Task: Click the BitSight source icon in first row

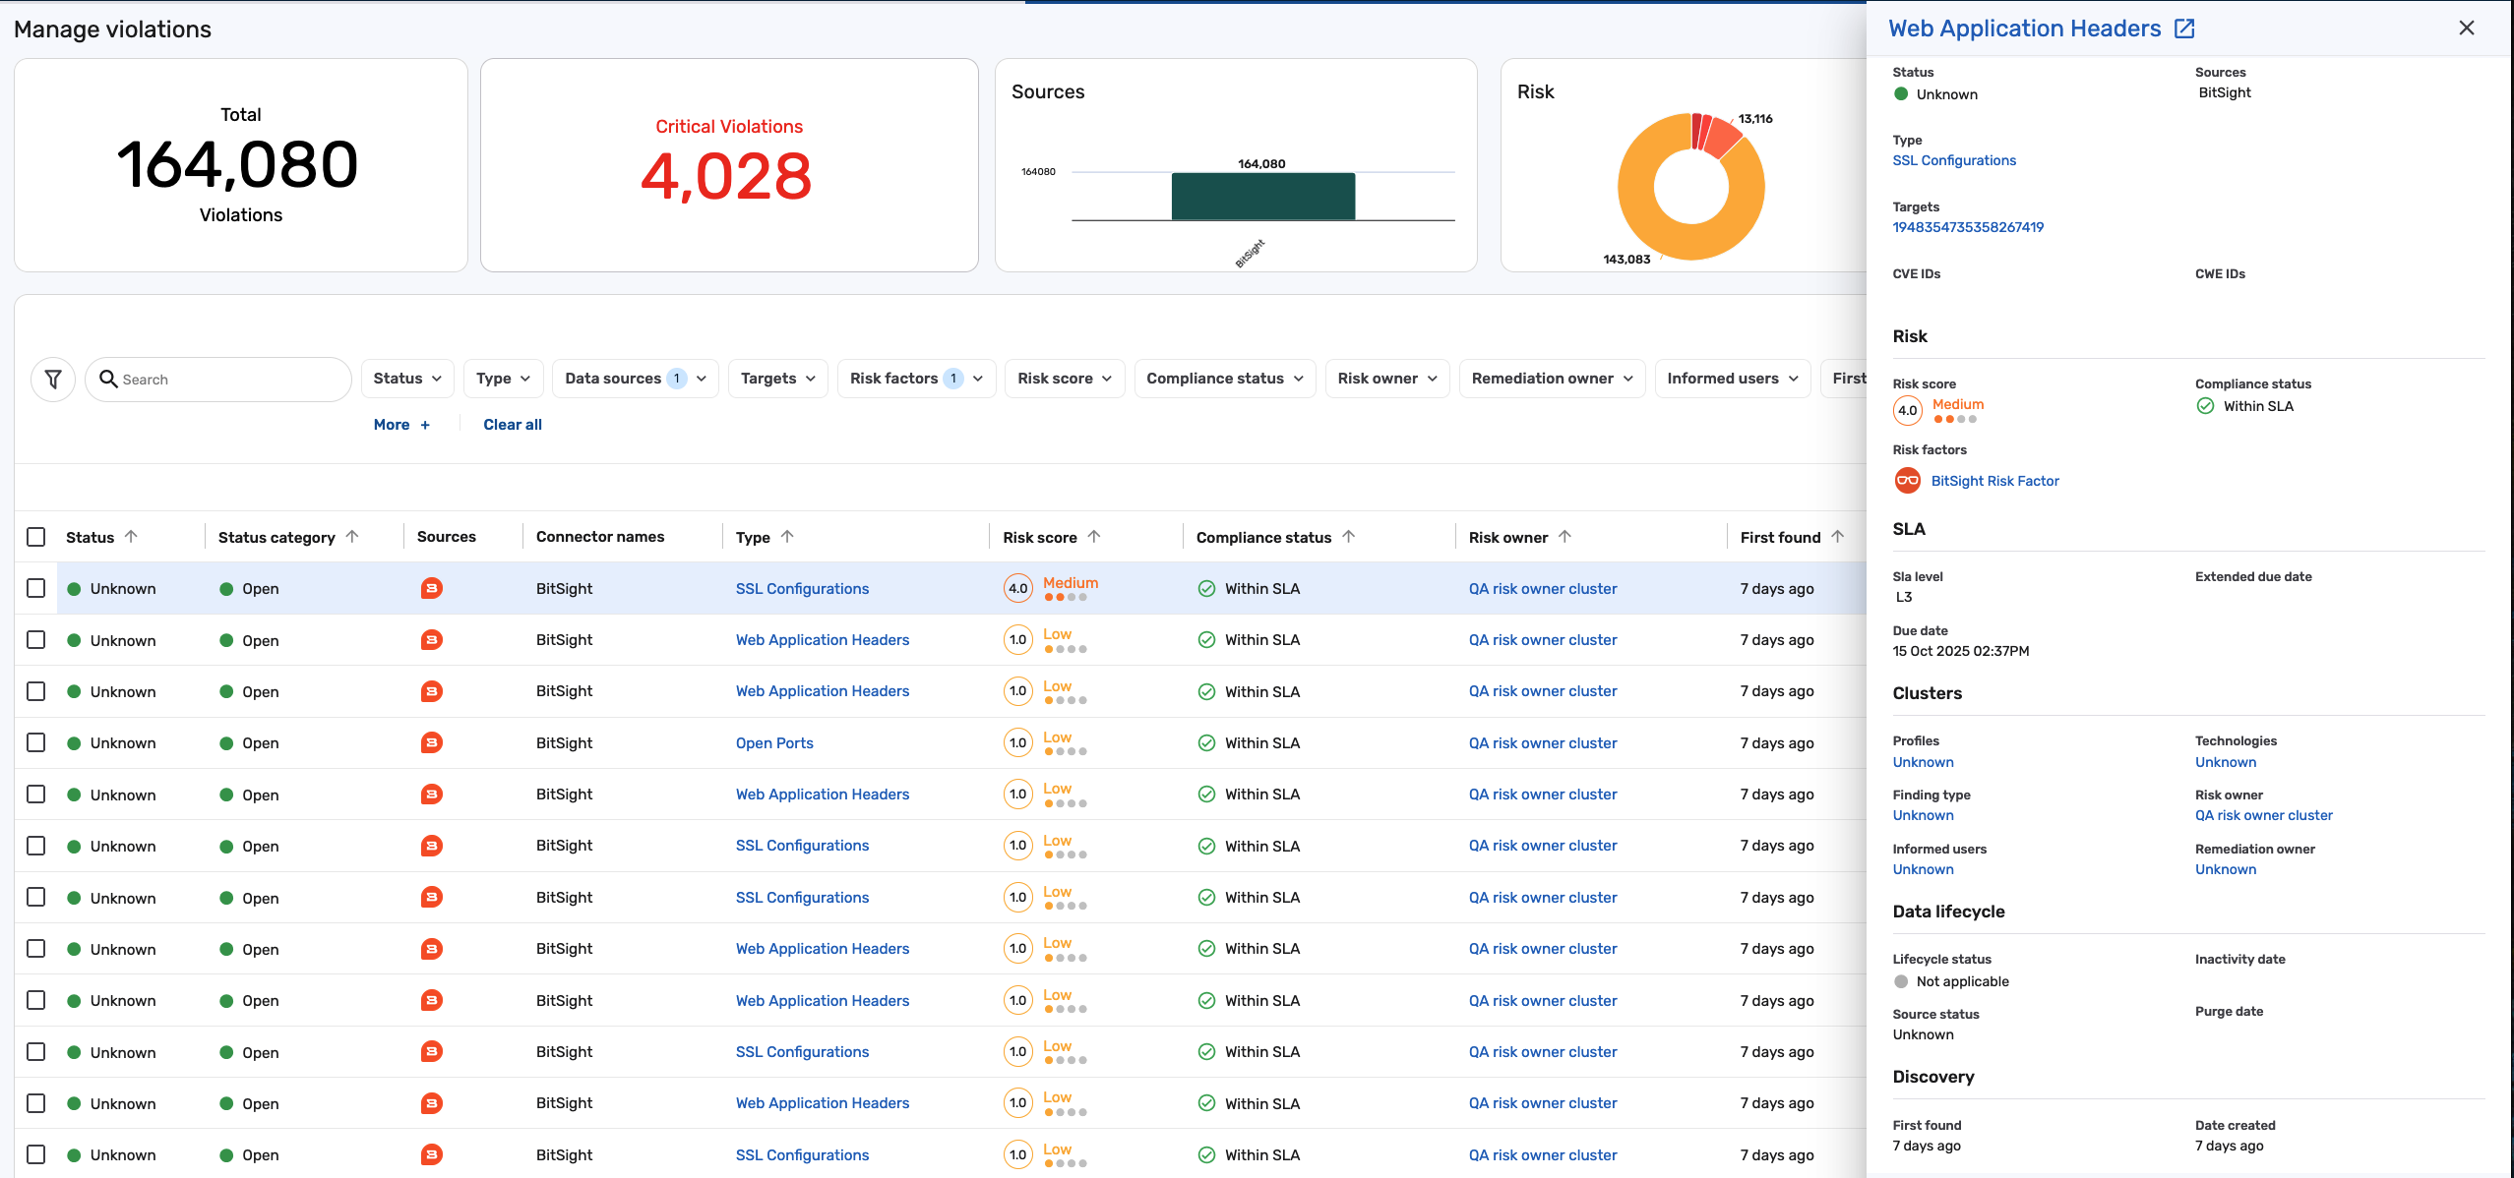Action: pyautogui.click(x=431, y=589)
